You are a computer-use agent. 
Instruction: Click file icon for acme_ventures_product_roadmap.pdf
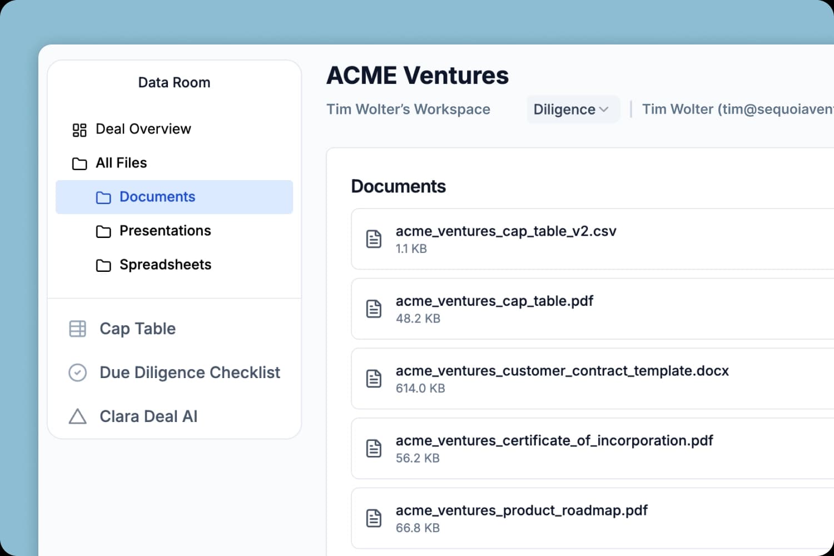pyautogui.click(x=374, y=518)
